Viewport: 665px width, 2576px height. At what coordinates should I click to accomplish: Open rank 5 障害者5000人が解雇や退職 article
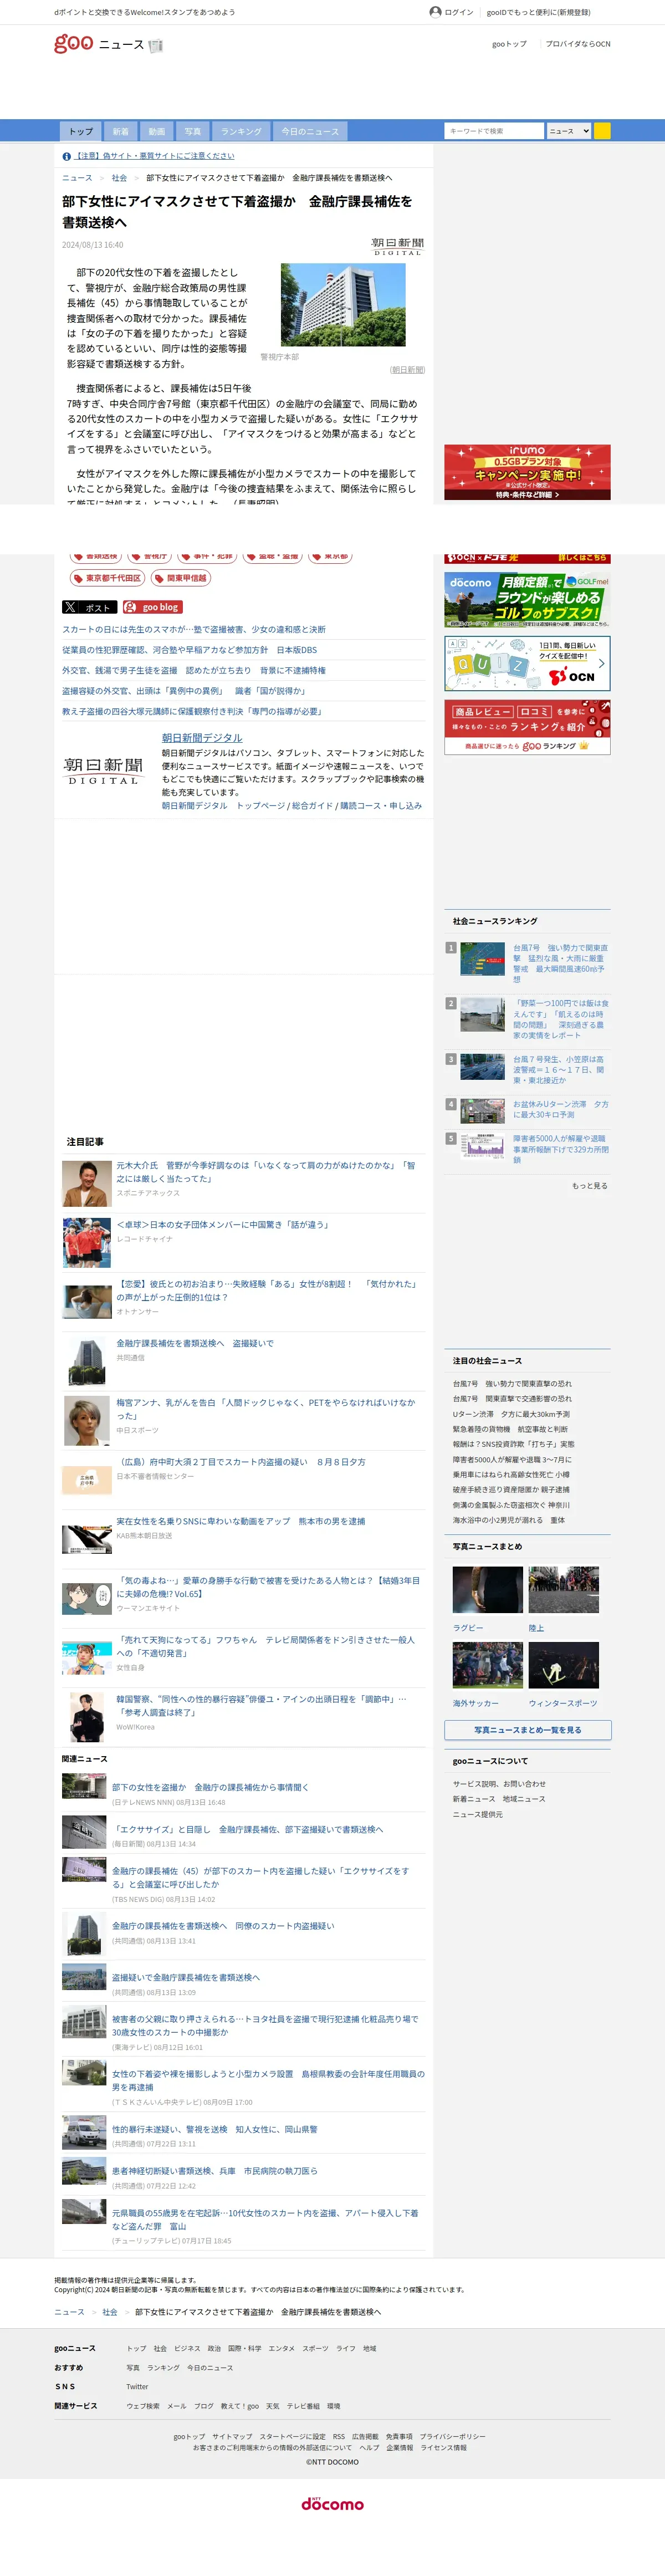pos(560,1149)
